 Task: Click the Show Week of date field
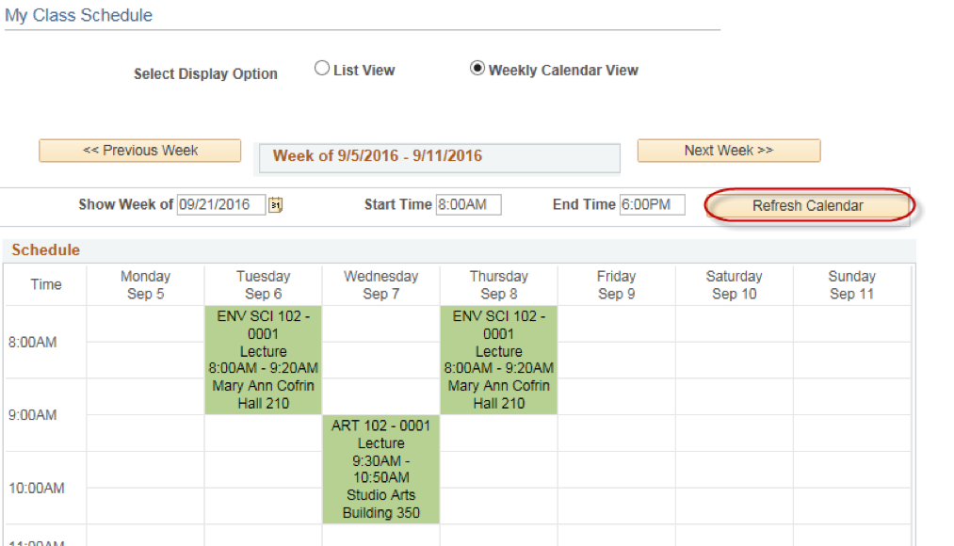(220, 204)
